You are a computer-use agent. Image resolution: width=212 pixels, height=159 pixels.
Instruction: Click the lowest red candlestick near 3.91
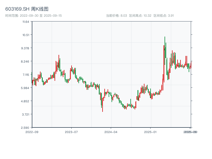click(x=103, y=105)
